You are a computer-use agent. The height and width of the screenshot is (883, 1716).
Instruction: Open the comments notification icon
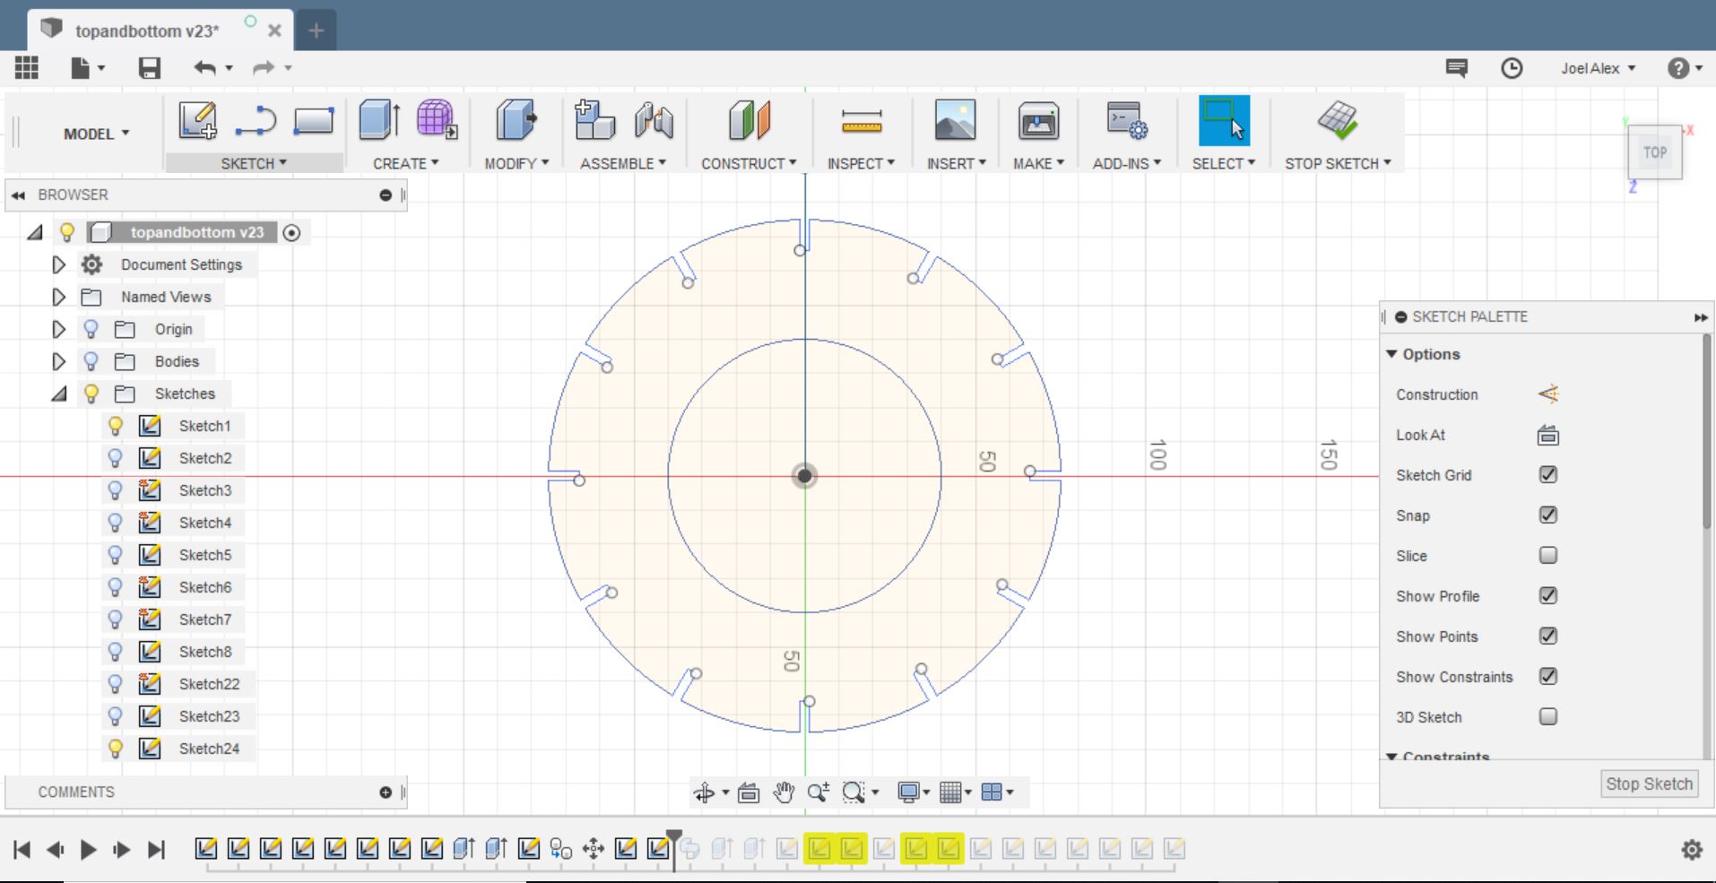click(x=1457, y=68)
